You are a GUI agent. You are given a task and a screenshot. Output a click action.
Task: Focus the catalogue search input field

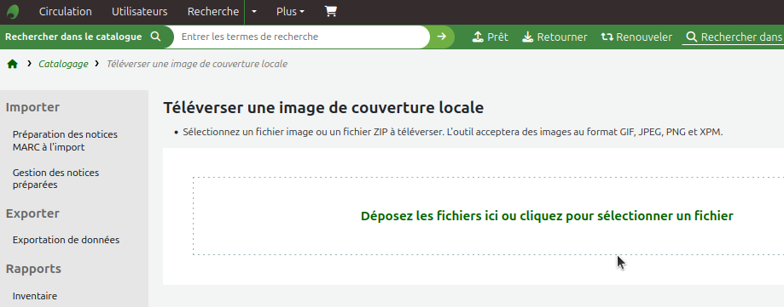301,37
